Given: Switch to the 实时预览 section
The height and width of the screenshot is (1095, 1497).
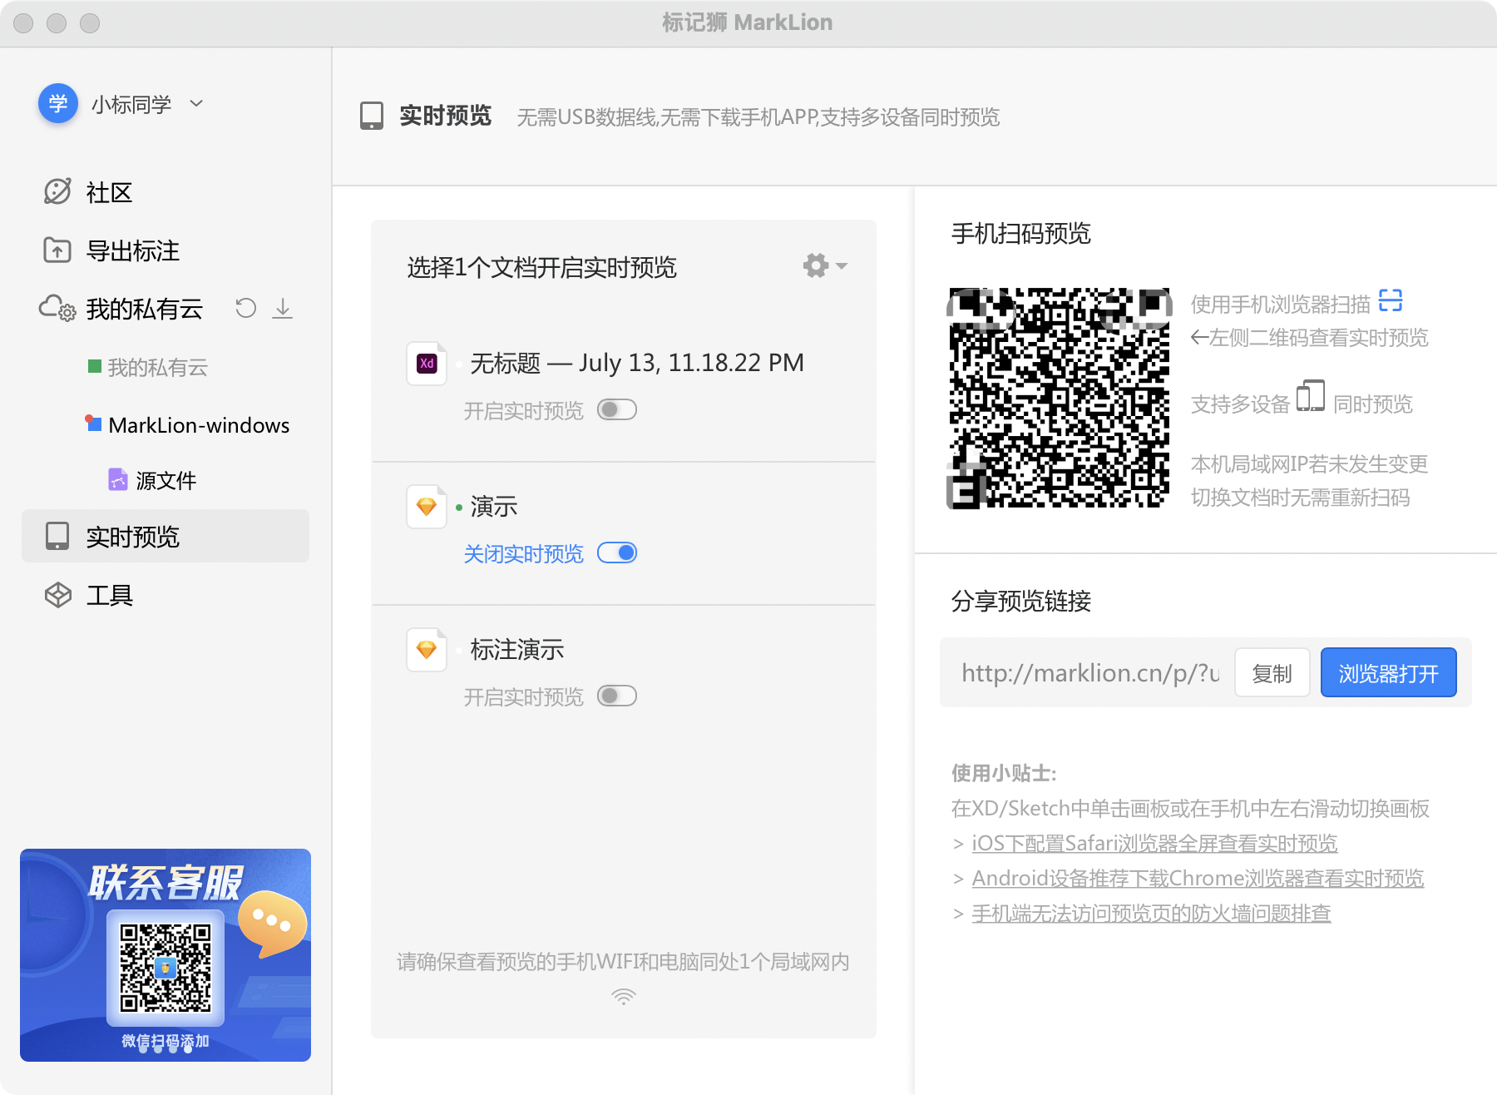Looking at the screenshot, I should (x=133, y=537).
